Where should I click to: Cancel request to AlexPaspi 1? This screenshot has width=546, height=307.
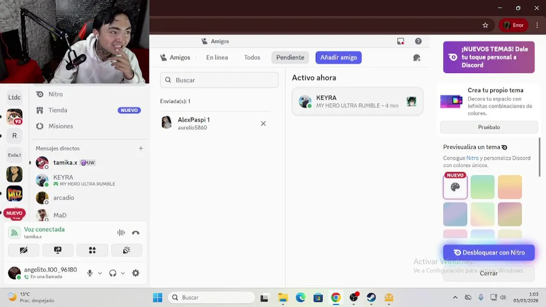tap(263, 124)
